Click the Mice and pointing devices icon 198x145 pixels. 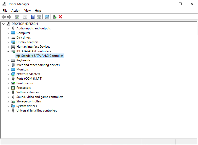point(13,65)
